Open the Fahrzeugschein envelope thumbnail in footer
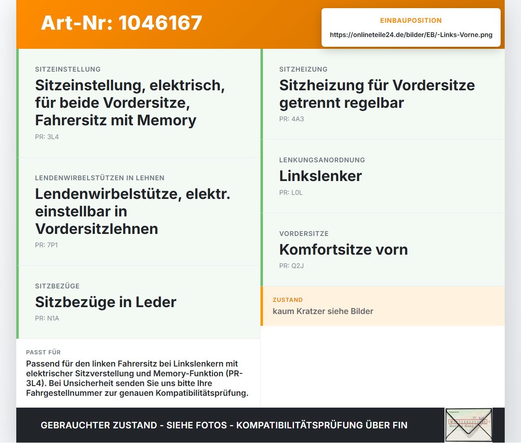 click(x=468, y=425)
